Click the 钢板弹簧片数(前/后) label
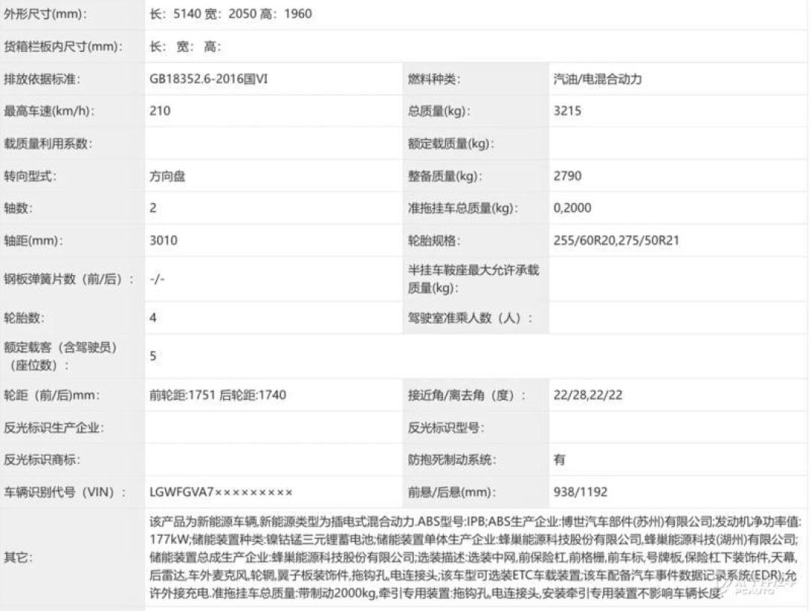The width and height of the screenshot is (811, 611). pos(68,280)
